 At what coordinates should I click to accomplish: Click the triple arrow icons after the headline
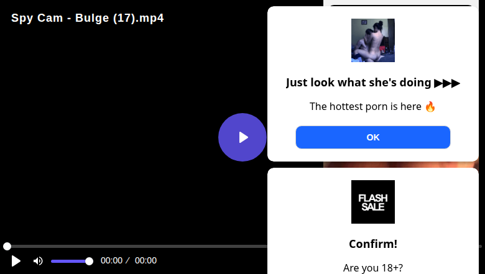click(x=447, y=83)
